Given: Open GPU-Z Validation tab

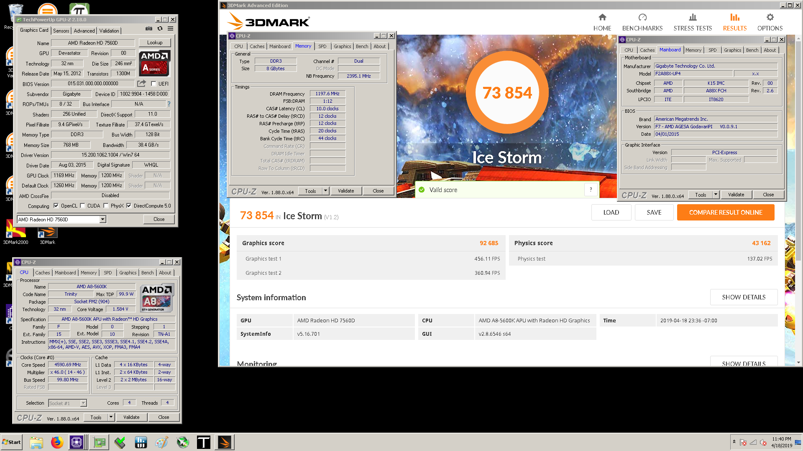Looking at the screenshot, I should (109, 31).
